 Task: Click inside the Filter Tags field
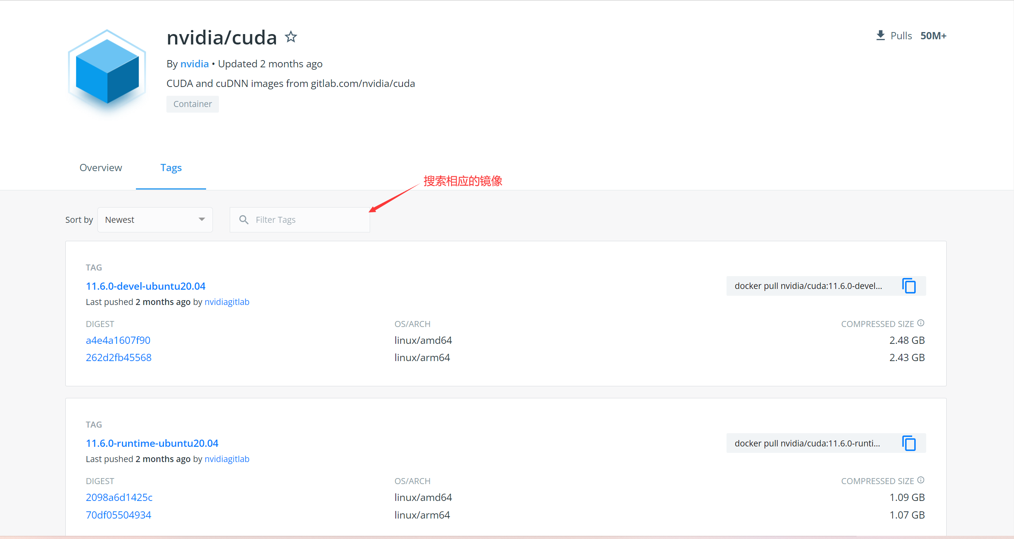tap(301, 220)
